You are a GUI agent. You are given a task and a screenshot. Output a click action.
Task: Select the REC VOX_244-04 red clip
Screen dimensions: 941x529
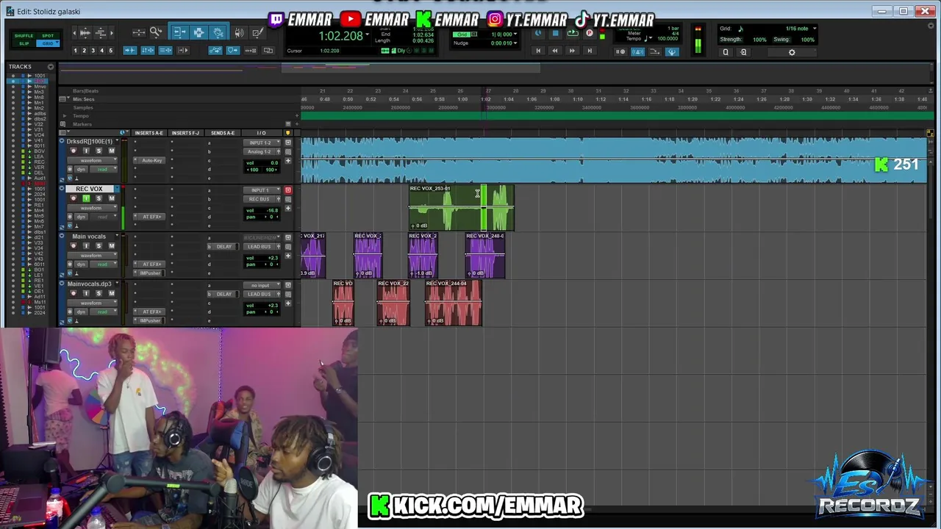tap(454, 303)
